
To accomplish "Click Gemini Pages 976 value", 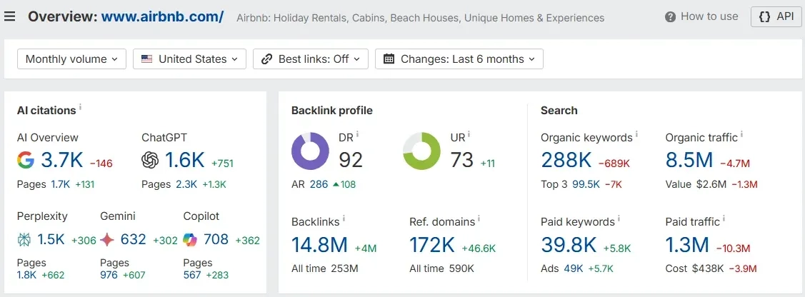I will tap(109, 275).
